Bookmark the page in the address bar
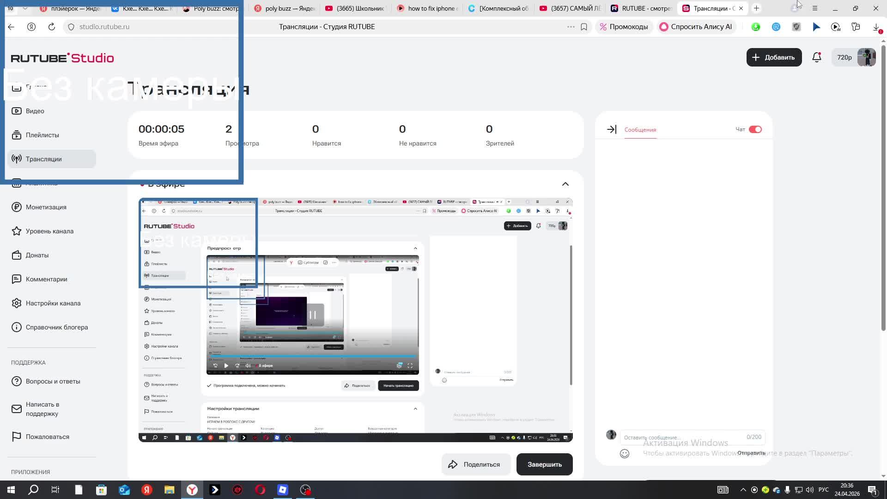Image resolution: width=887 pixels, height=499 pixels. pos(584,27)
